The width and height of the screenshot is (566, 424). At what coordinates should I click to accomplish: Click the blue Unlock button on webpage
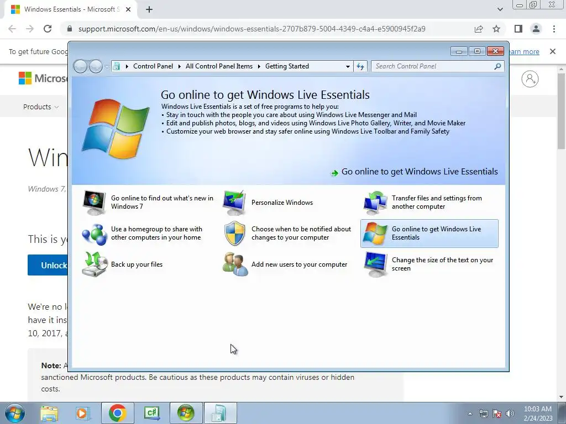tap(48, 265)
